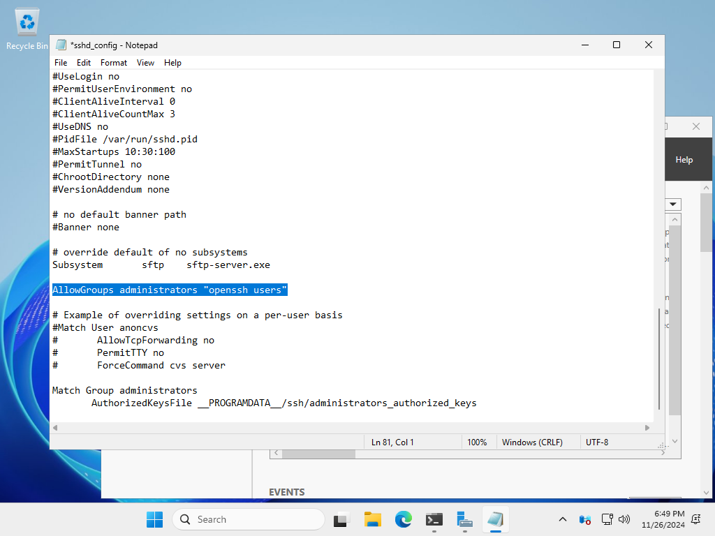Open the clock showing 6:49 PM
Viewport: 715px width, 536px height.
[663, 519]
